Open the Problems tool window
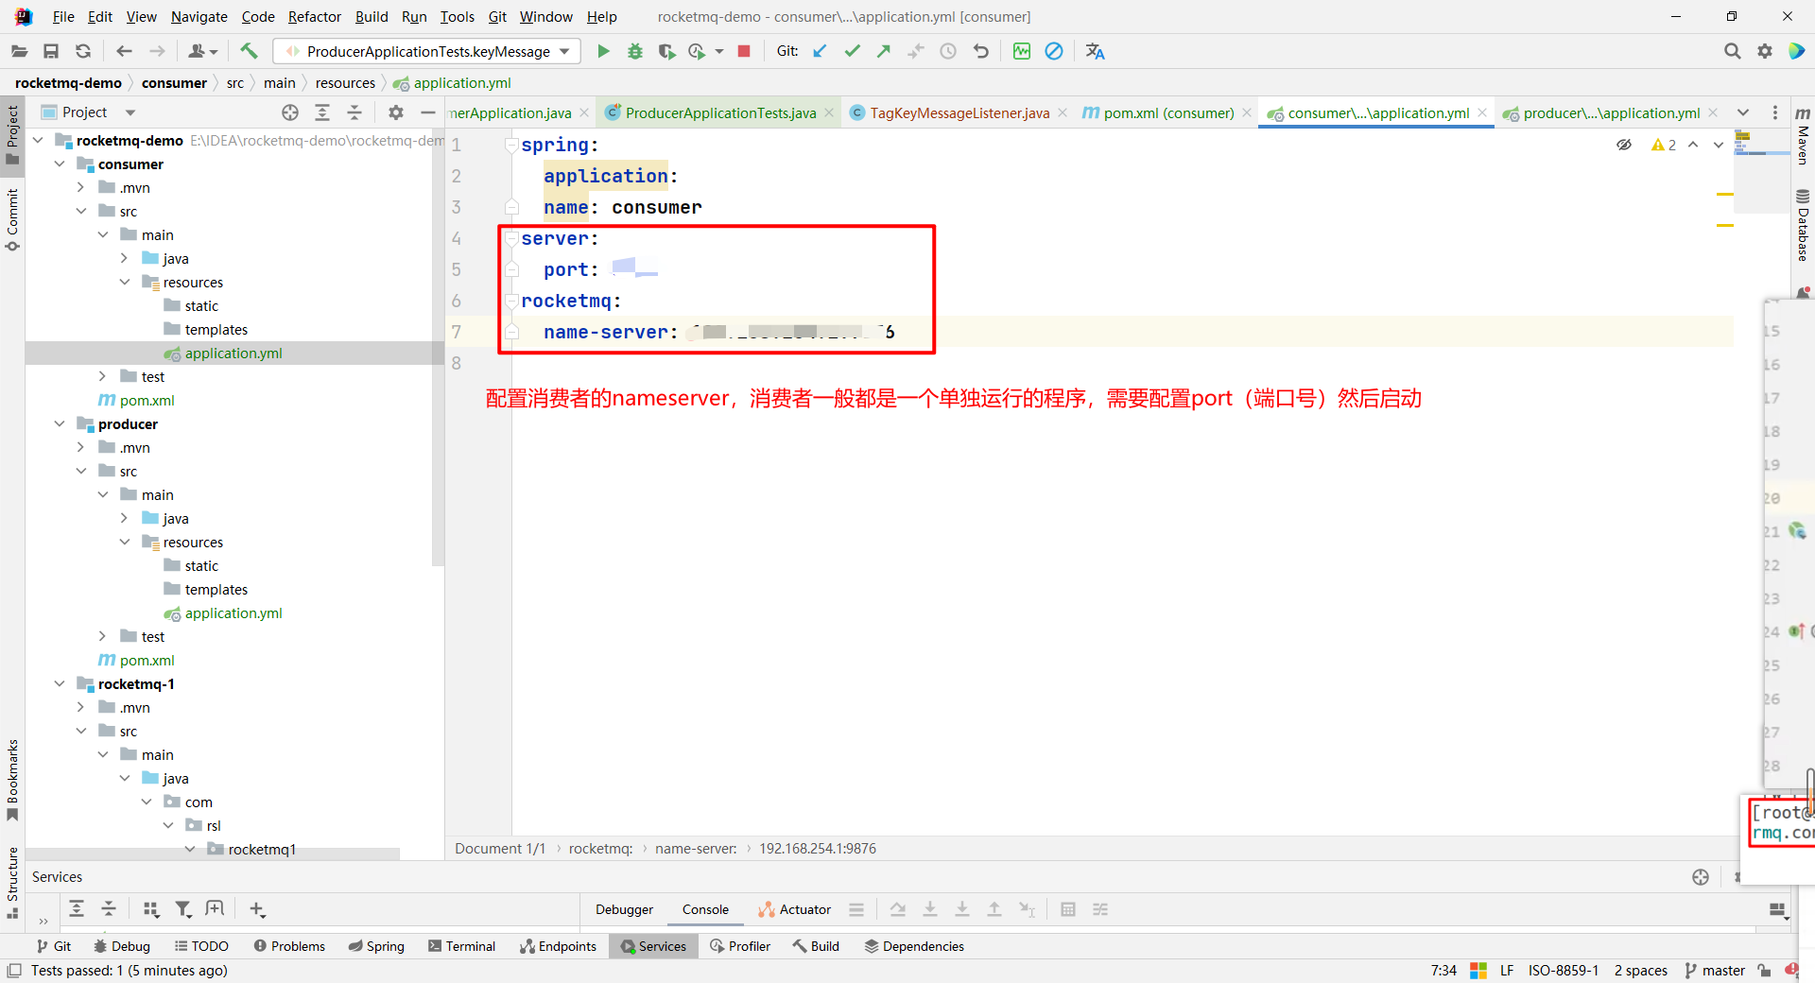The image size is (1815, 983). click(x=289, y=946)
